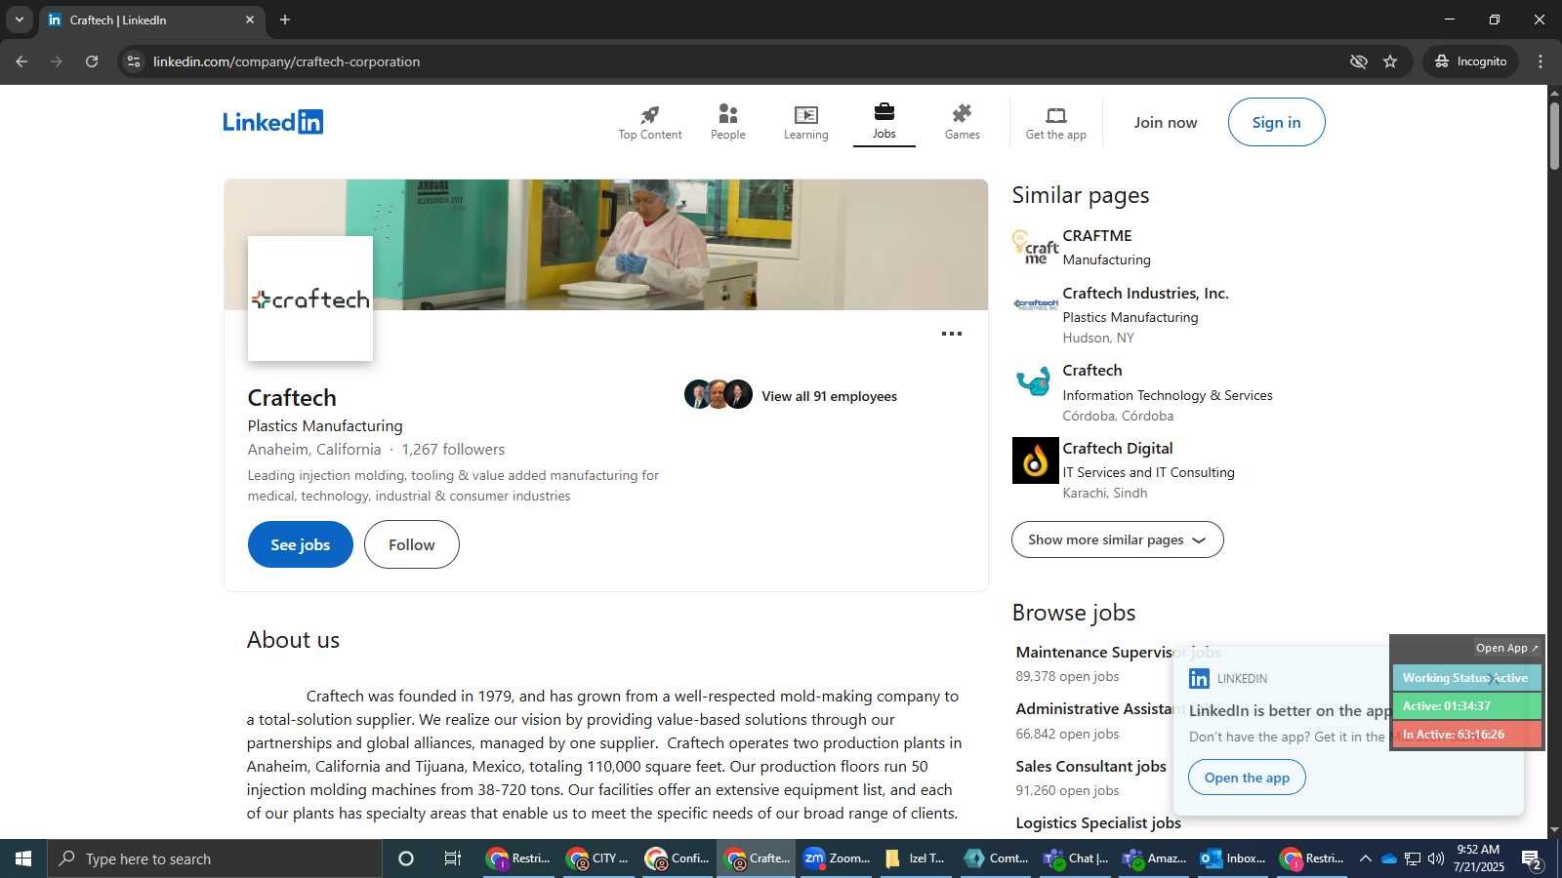Go to People in LinkedIn navigation

727,123
